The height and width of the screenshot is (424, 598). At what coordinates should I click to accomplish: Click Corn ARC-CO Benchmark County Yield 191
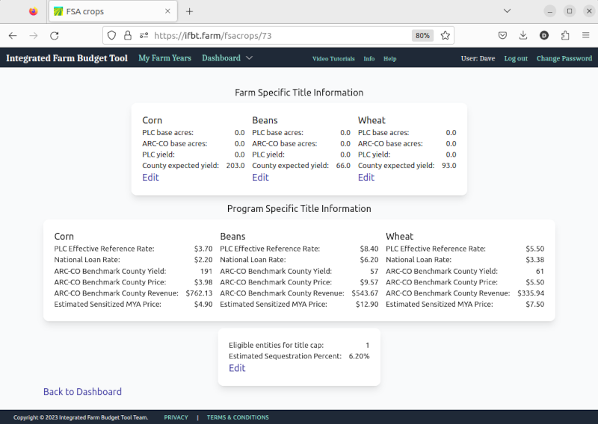click(x=206, y=271)
